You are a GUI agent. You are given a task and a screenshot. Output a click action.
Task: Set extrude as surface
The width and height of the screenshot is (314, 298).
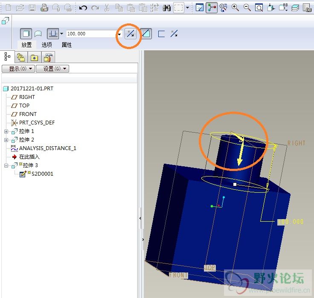pyautogui.click(x=38, y=34)
